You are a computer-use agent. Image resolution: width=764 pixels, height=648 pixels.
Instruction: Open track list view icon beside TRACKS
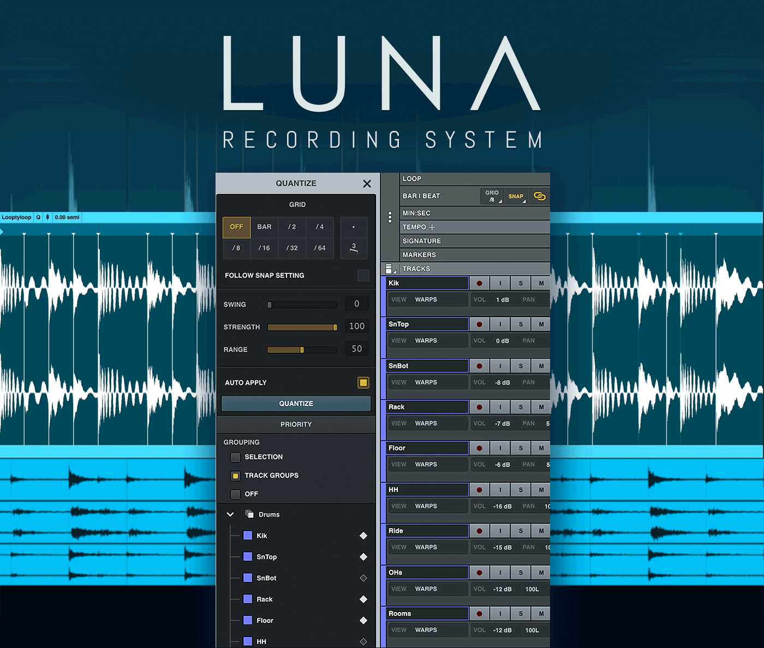(390, 269)
